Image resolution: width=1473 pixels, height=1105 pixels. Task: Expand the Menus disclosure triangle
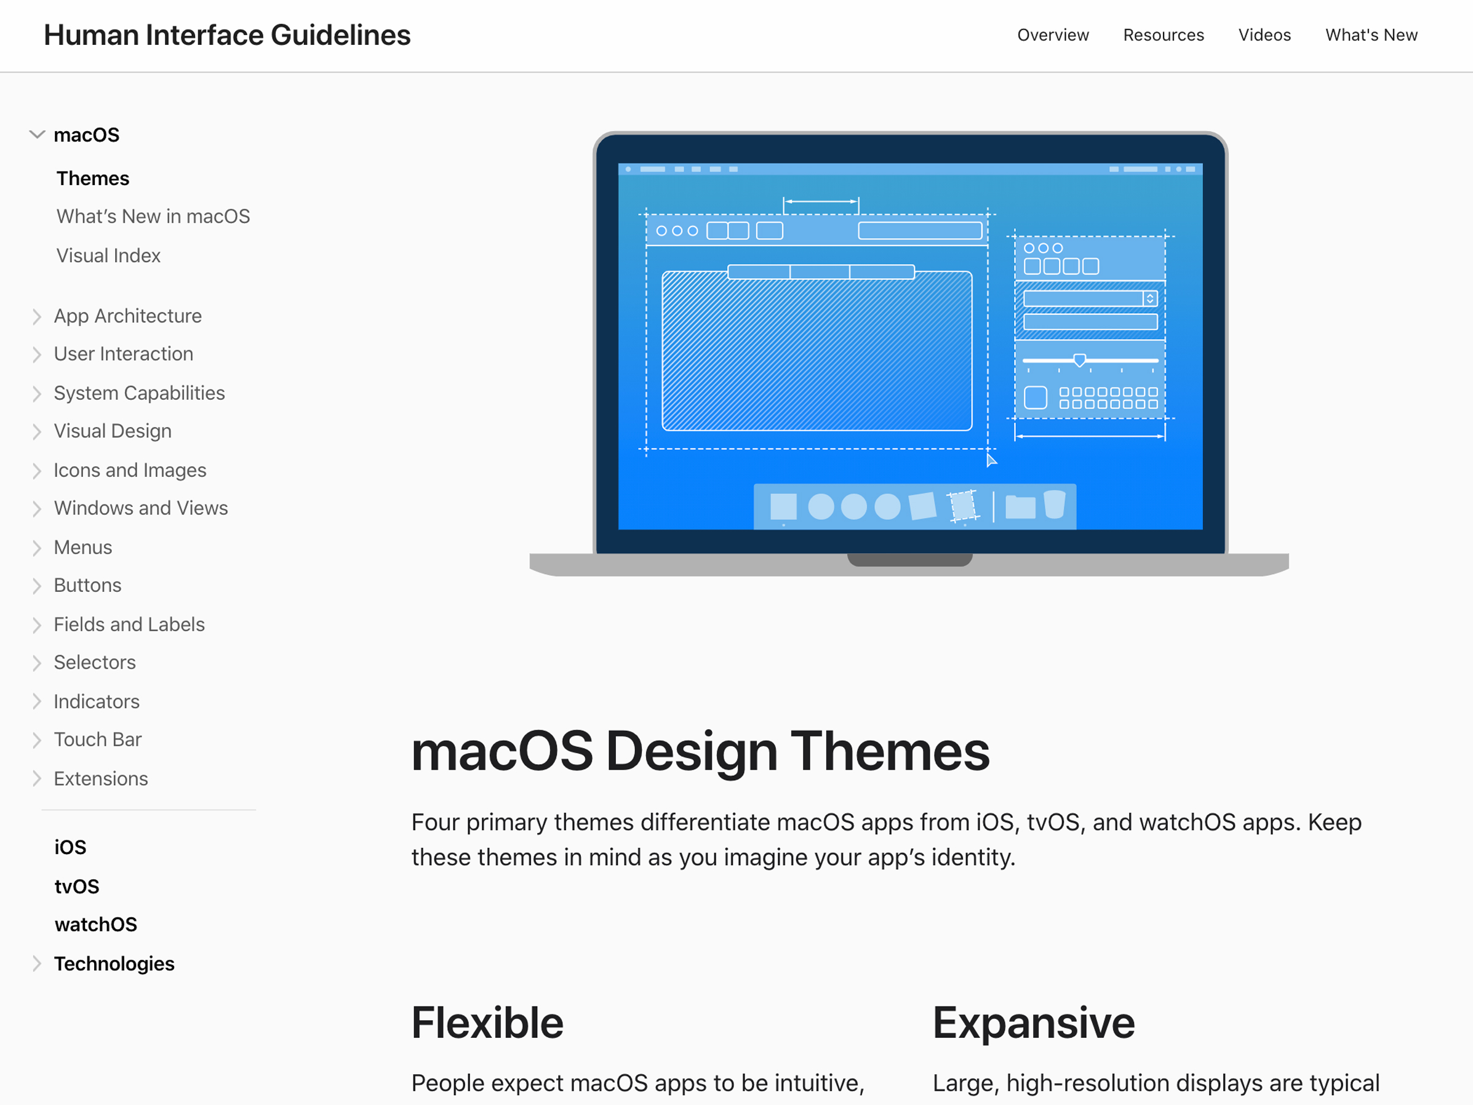point(38,548)
